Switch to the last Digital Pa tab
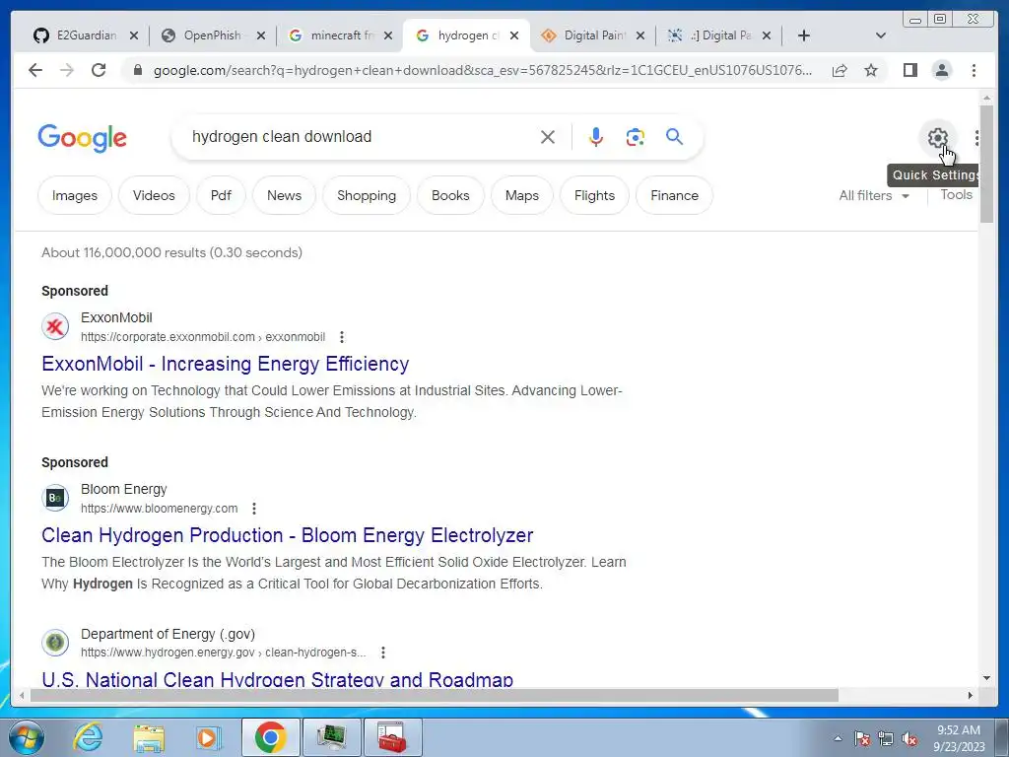This screenshot has width=1009, height=757. tap(718, 35)
